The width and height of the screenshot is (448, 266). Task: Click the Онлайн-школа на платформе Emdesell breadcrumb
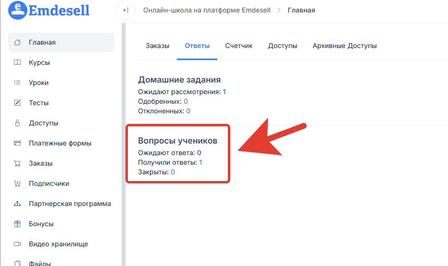point(207,10)
